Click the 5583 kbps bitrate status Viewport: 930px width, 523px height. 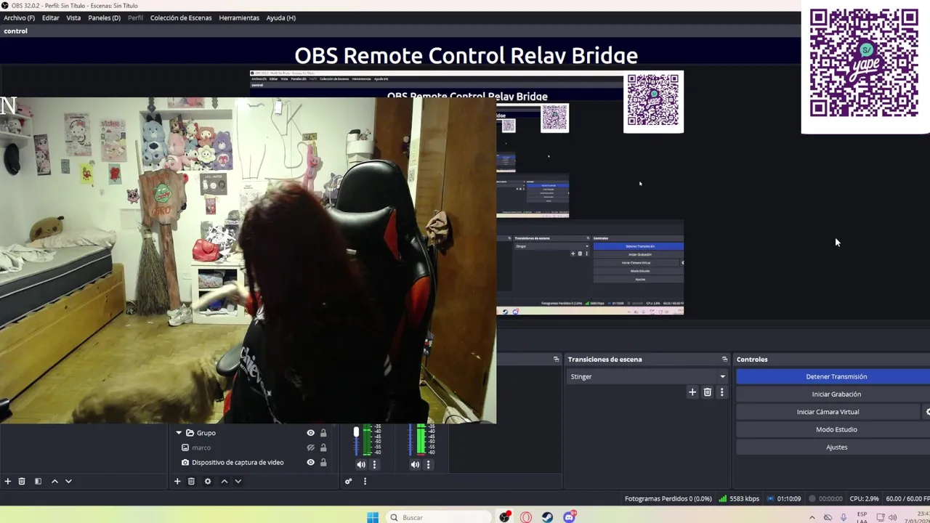coord(739,499)
